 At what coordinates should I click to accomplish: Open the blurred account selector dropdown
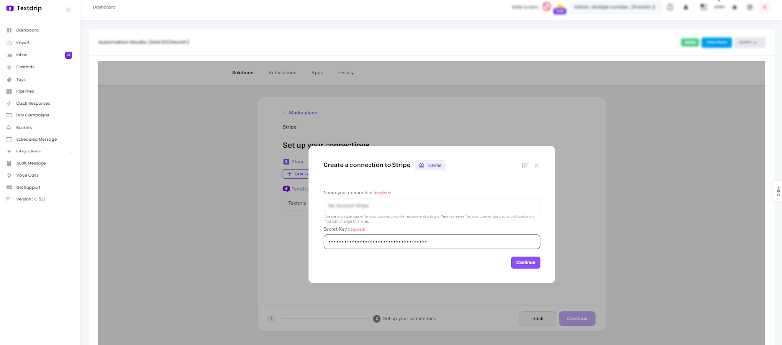coord(615,7)
